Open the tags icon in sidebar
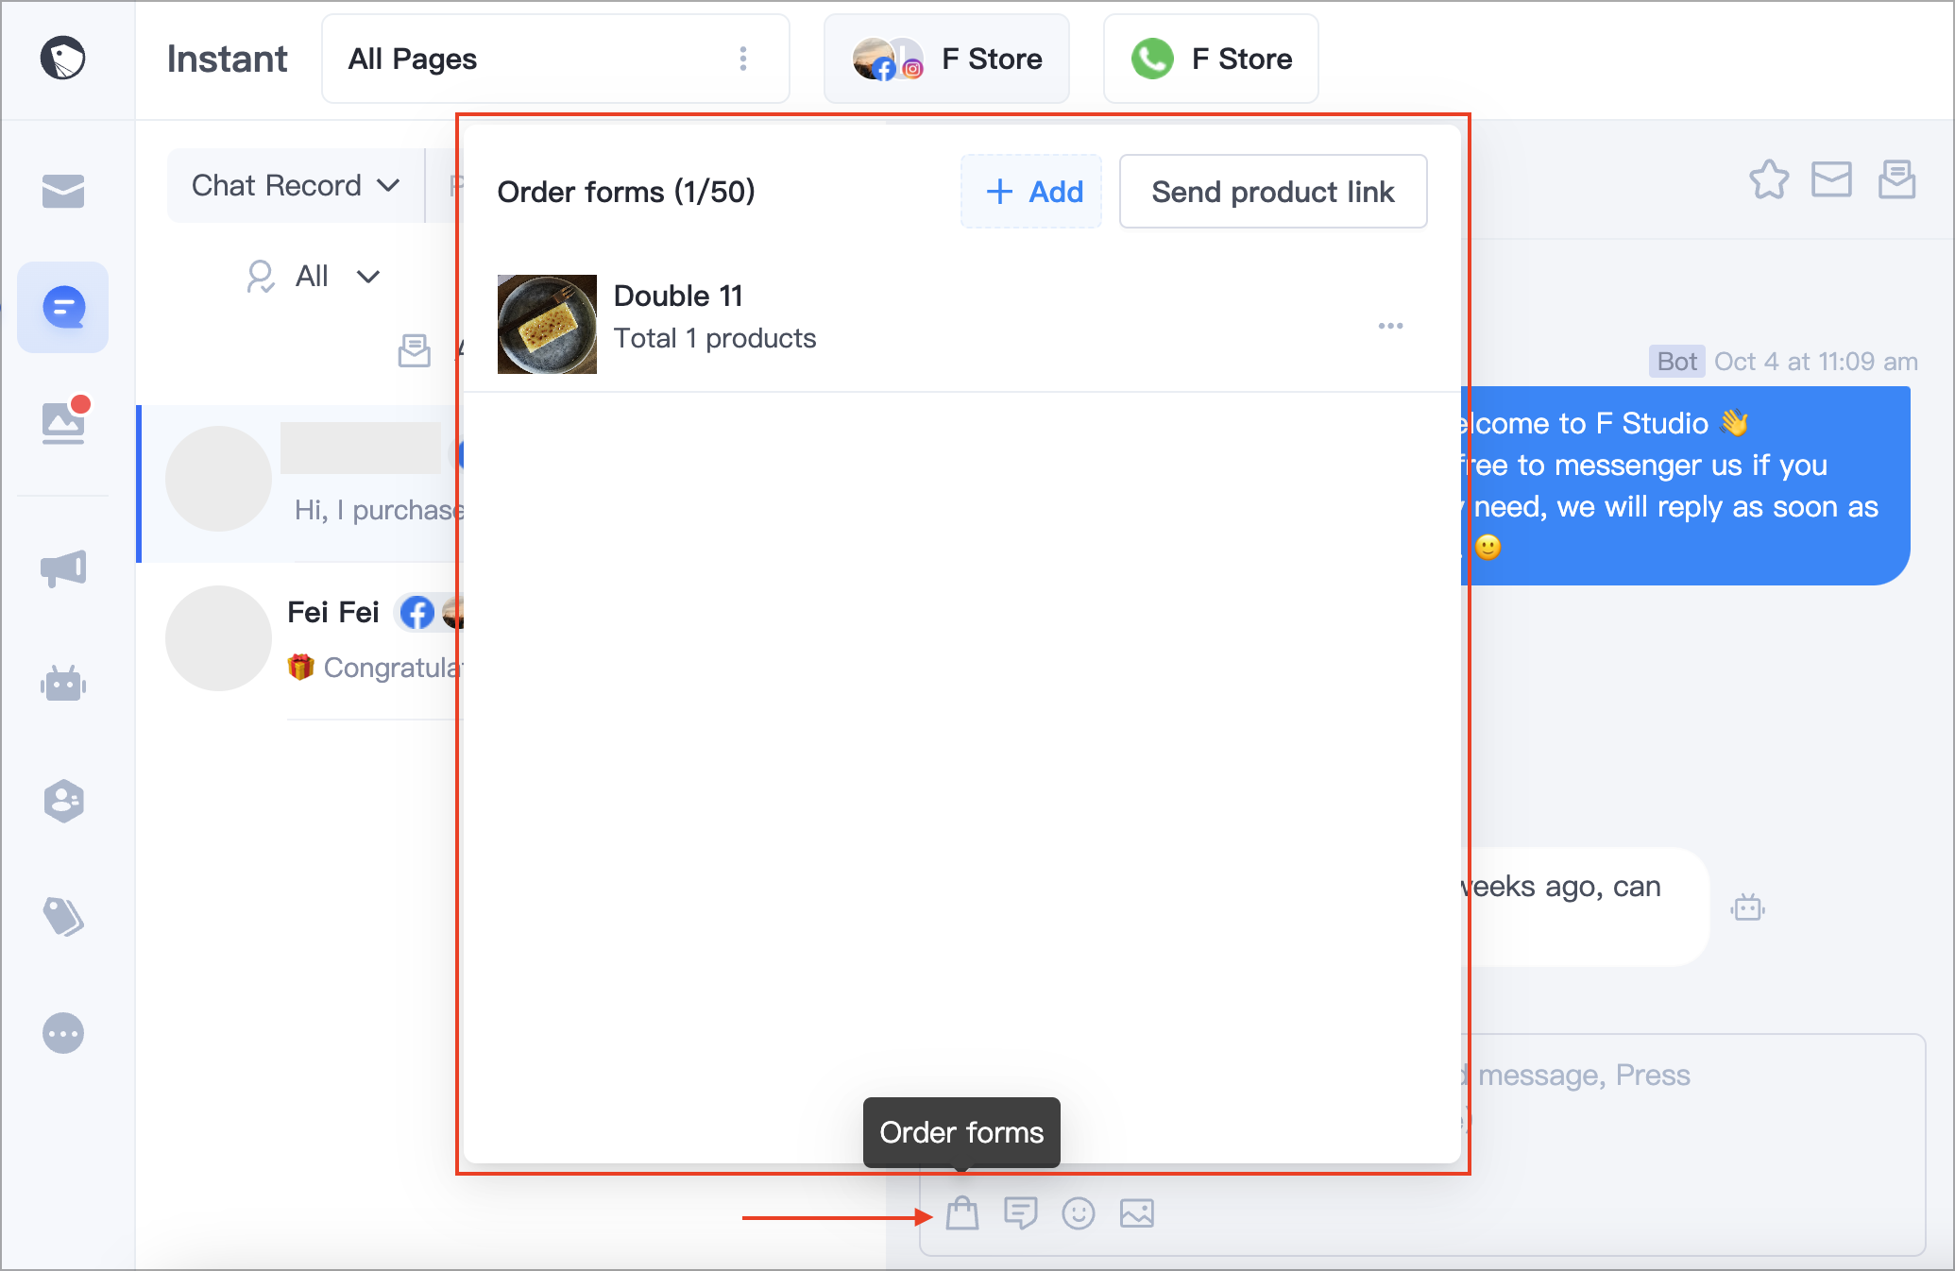This screenshot has width=1955, height=1271. tap(63, 917)
